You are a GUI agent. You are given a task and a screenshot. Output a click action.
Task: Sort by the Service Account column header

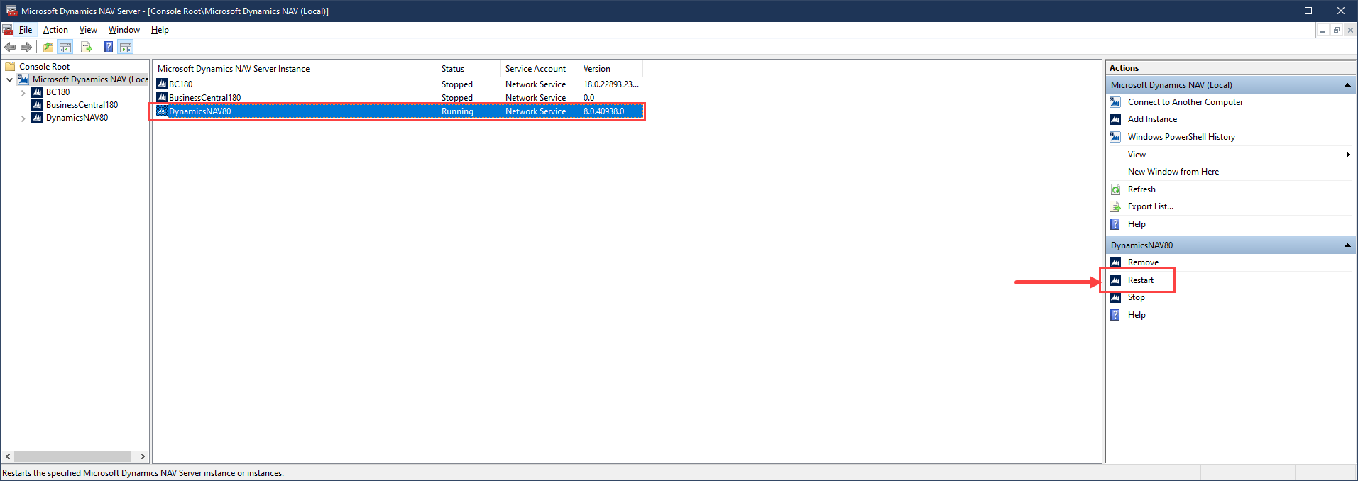pos(540,69)
